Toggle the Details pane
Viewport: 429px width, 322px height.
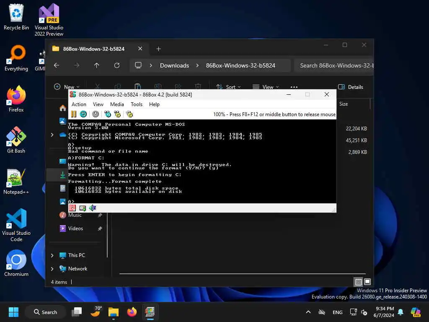[x=351, y=87]
